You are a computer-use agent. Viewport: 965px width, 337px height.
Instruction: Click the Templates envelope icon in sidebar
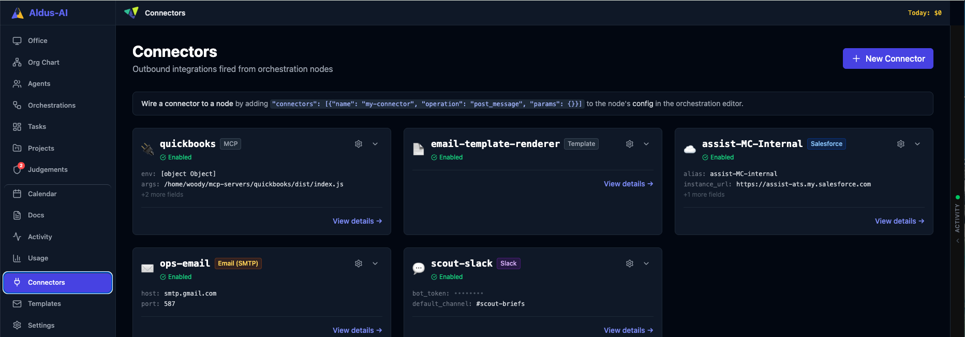[17, 303]
